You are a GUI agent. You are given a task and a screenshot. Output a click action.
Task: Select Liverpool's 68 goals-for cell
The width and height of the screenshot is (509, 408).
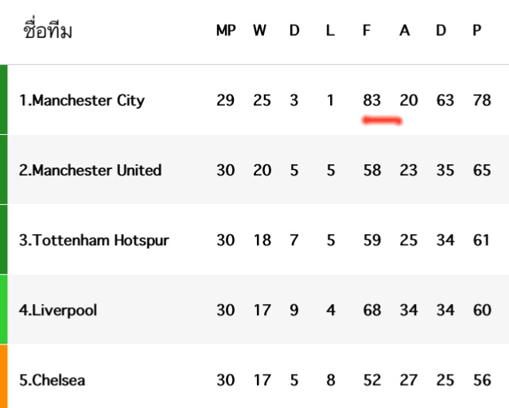pyautogui.click(x=371, y=310)
